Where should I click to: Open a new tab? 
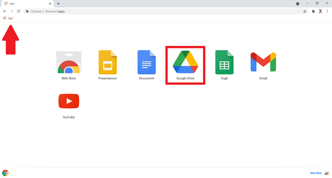coord(58,4)
